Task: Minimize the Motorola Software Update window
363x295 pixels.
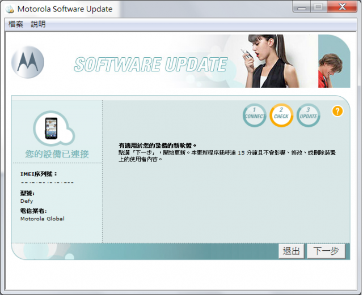Action: tap(302, 7)
